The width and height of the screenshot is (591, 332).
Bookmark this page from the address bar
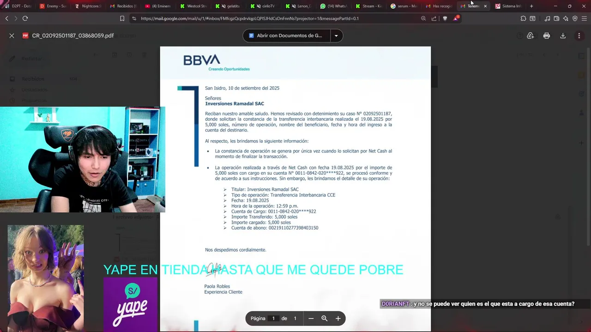[x=122, y=18]
